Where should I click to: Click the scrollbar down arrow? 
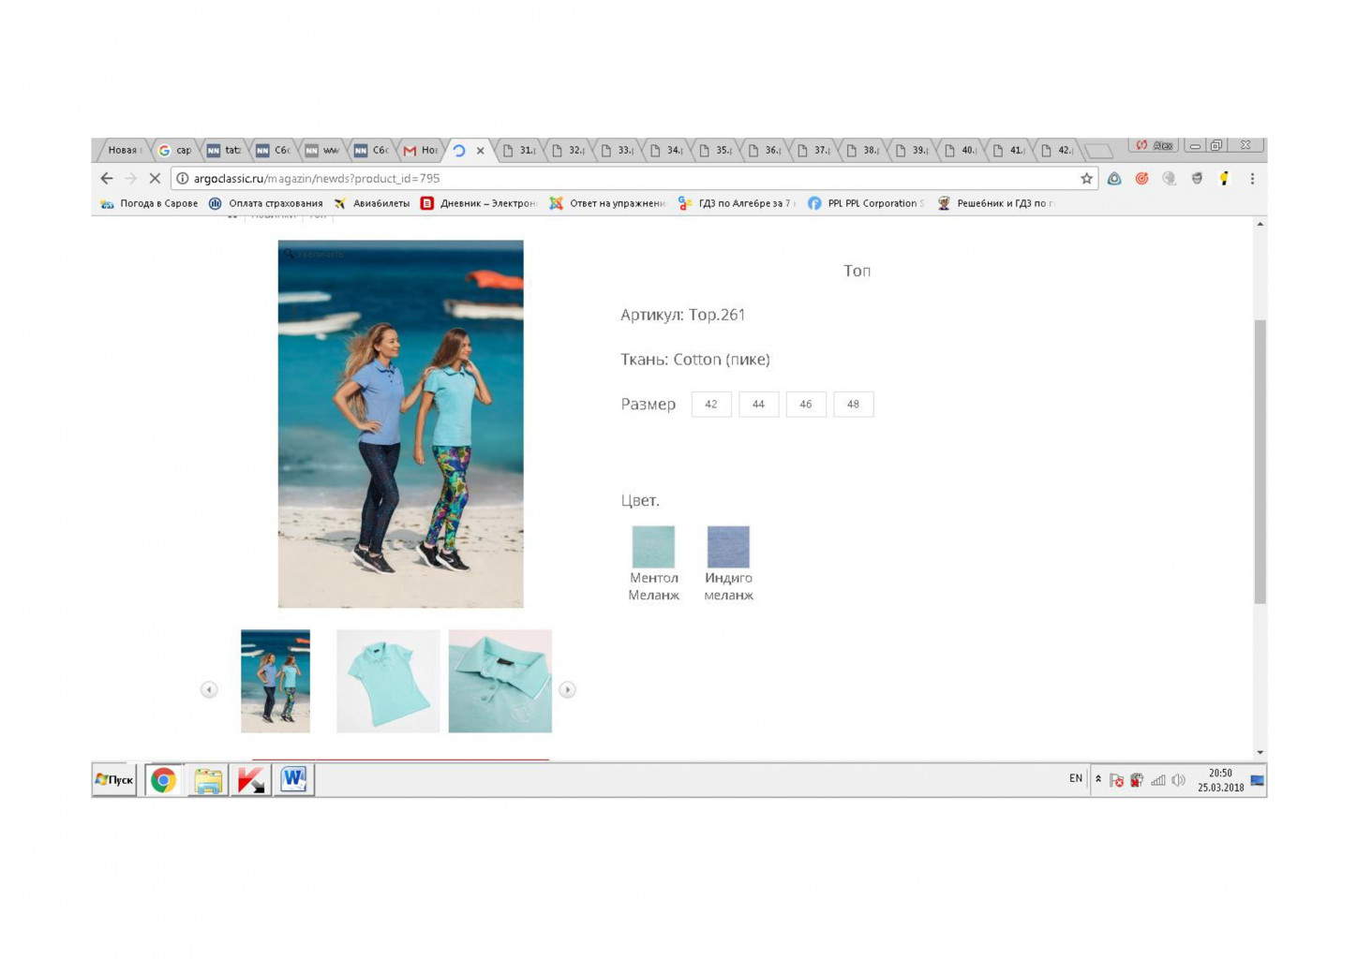click(1260, 752)
